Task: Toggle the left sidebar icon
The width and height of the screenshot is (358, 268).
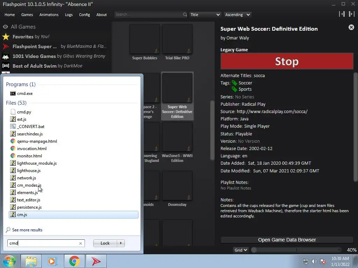Action: [x=342, y=14]
